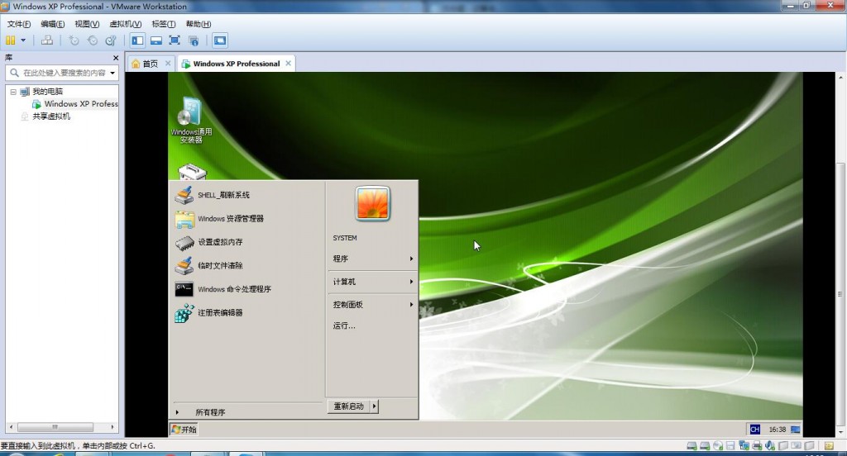Click the printer status bar icon
Screen dimensions: 847x456
(x=757, y=446)
